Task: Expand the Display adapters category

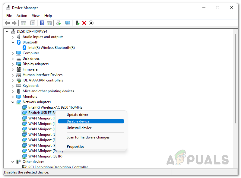Action: coord(13,64)
